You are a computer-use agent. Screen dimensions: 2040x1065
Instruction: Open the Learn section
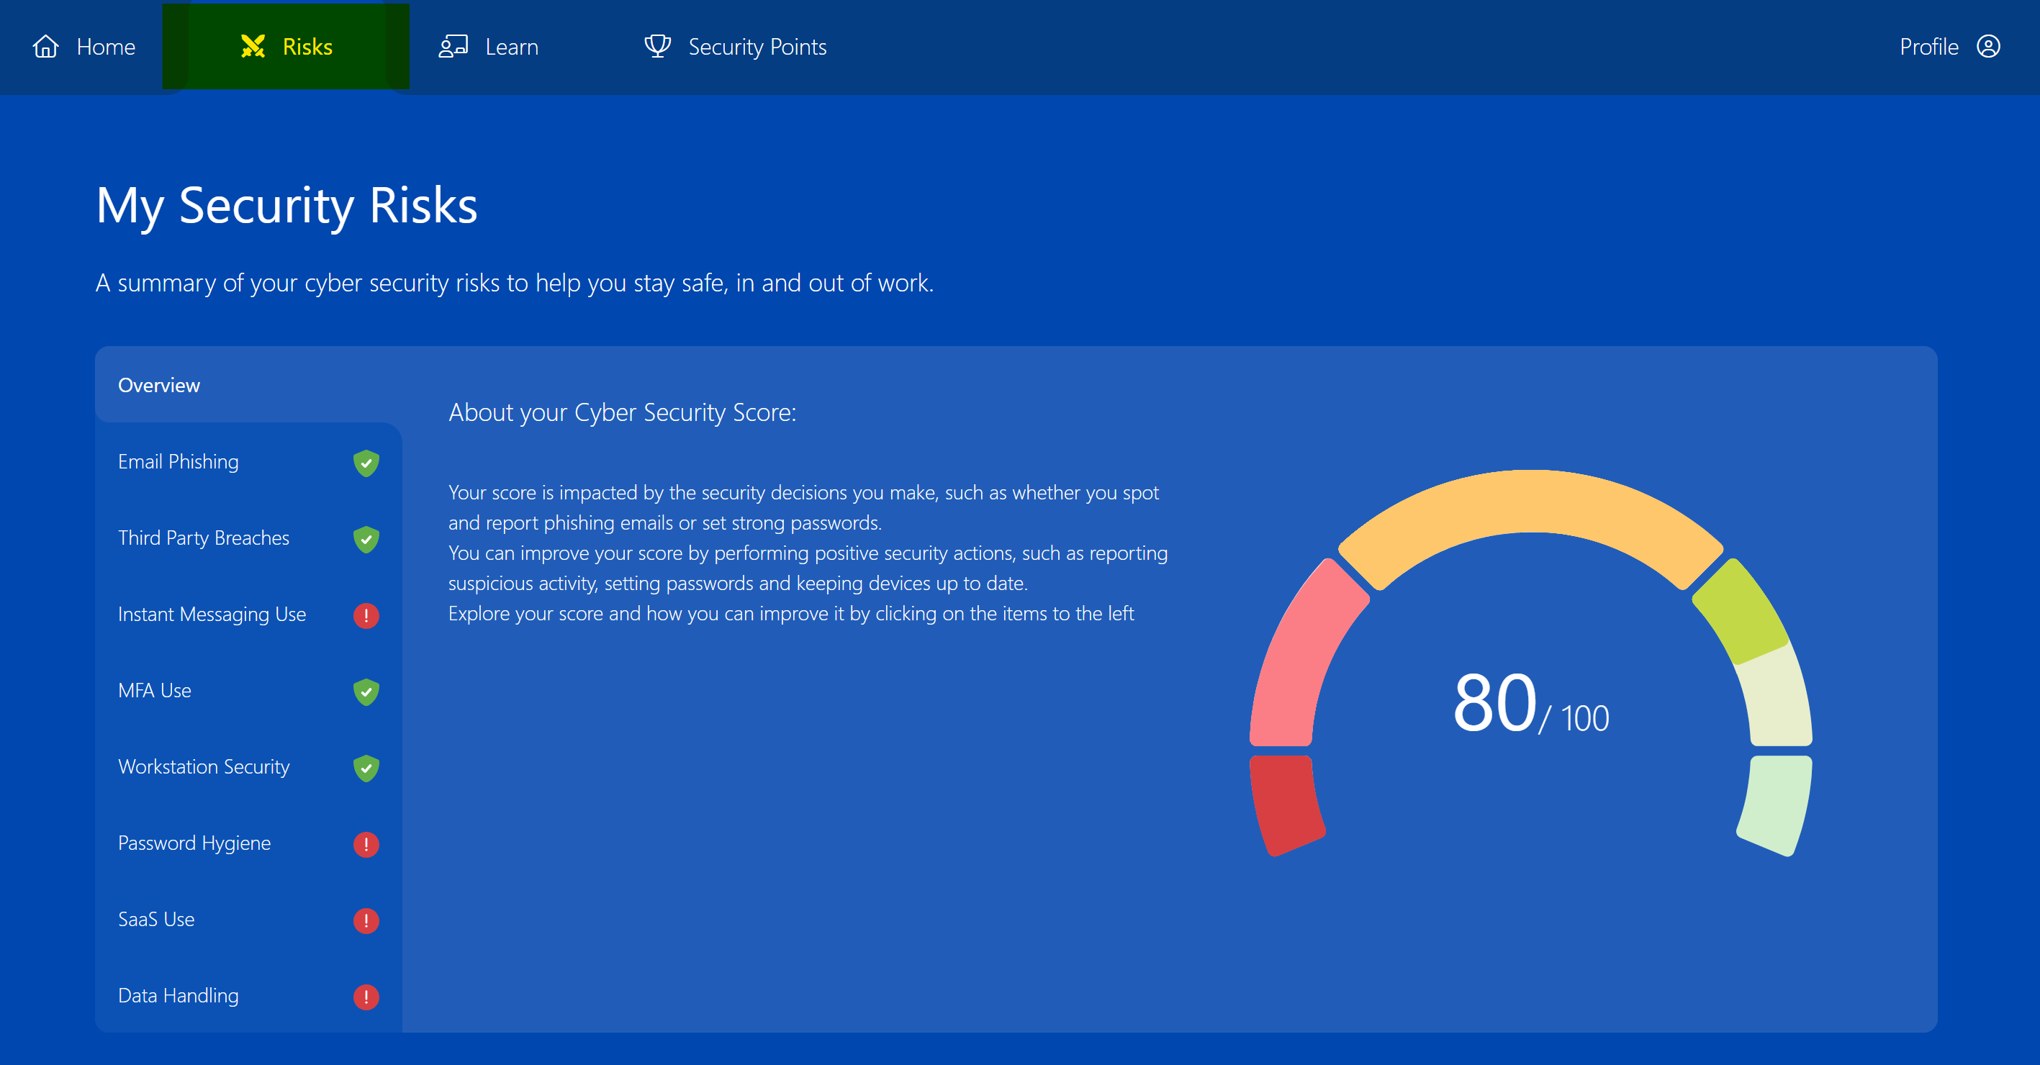(x=489, y=47)
